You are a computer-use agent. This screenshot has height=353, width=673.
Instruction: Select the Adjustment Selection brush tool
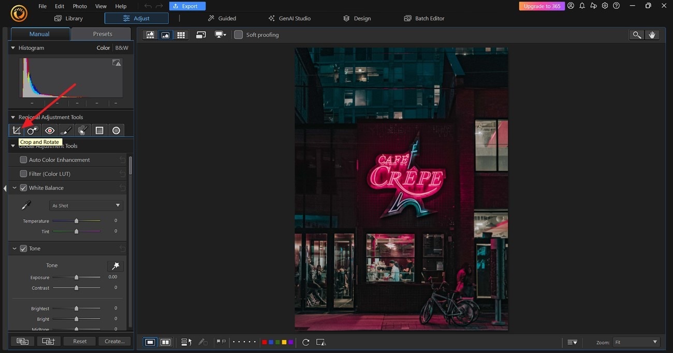tap(83, 130)
